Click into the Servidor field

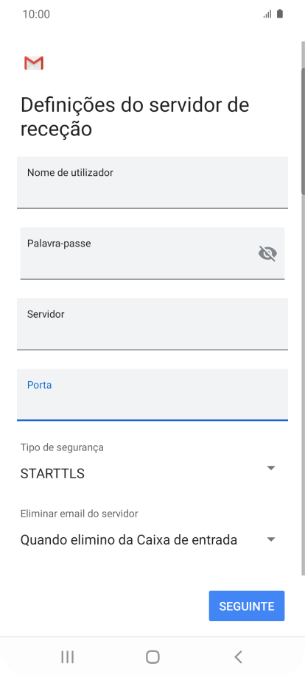pyautogui.click(x=152, y=324)
